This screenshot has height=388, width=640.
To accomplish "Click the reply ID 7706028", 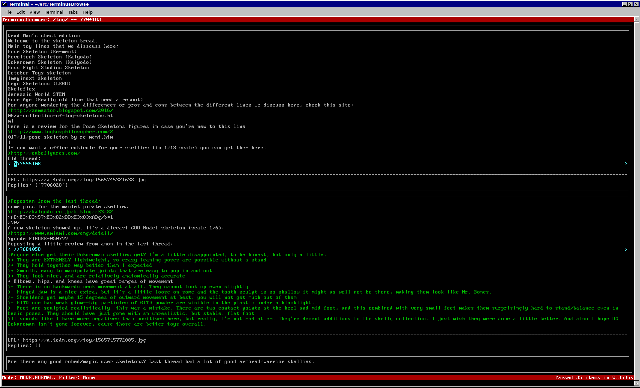I will tap(51, 185).
